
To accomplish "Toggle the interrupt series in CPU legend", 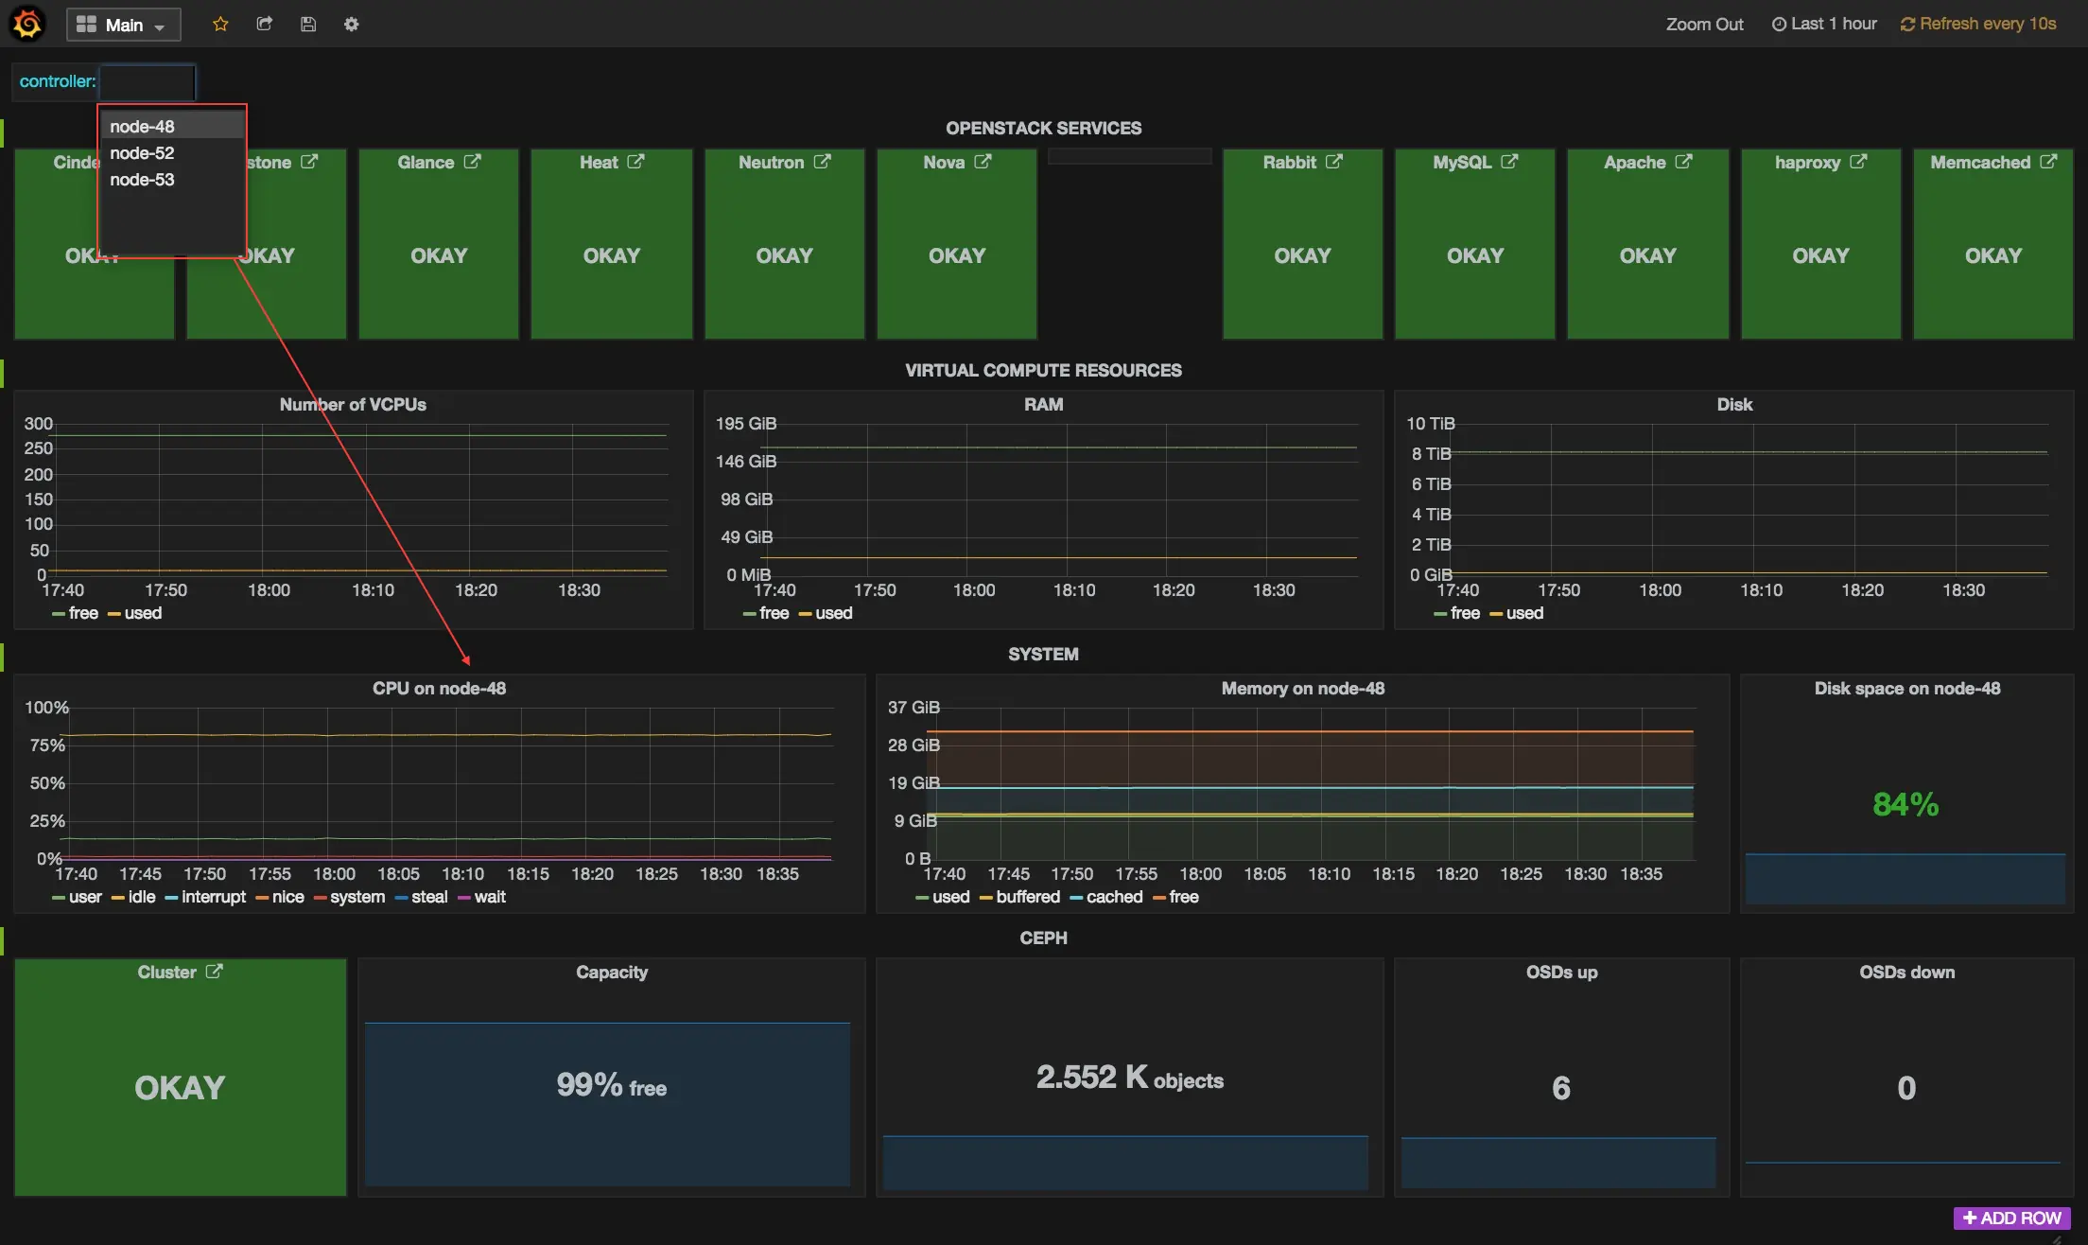I will click(213, 897).
